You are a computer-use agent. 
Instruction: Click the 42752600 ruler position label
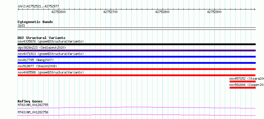tap(59, 12)
